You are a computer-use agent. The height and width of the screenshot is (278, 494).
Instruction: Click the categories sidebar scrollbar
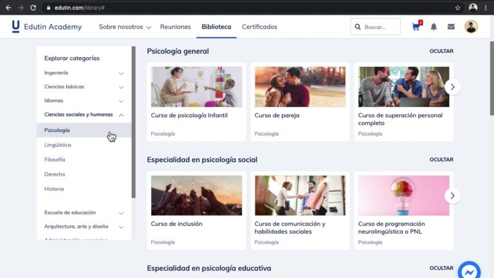click(x=134, y=122)
